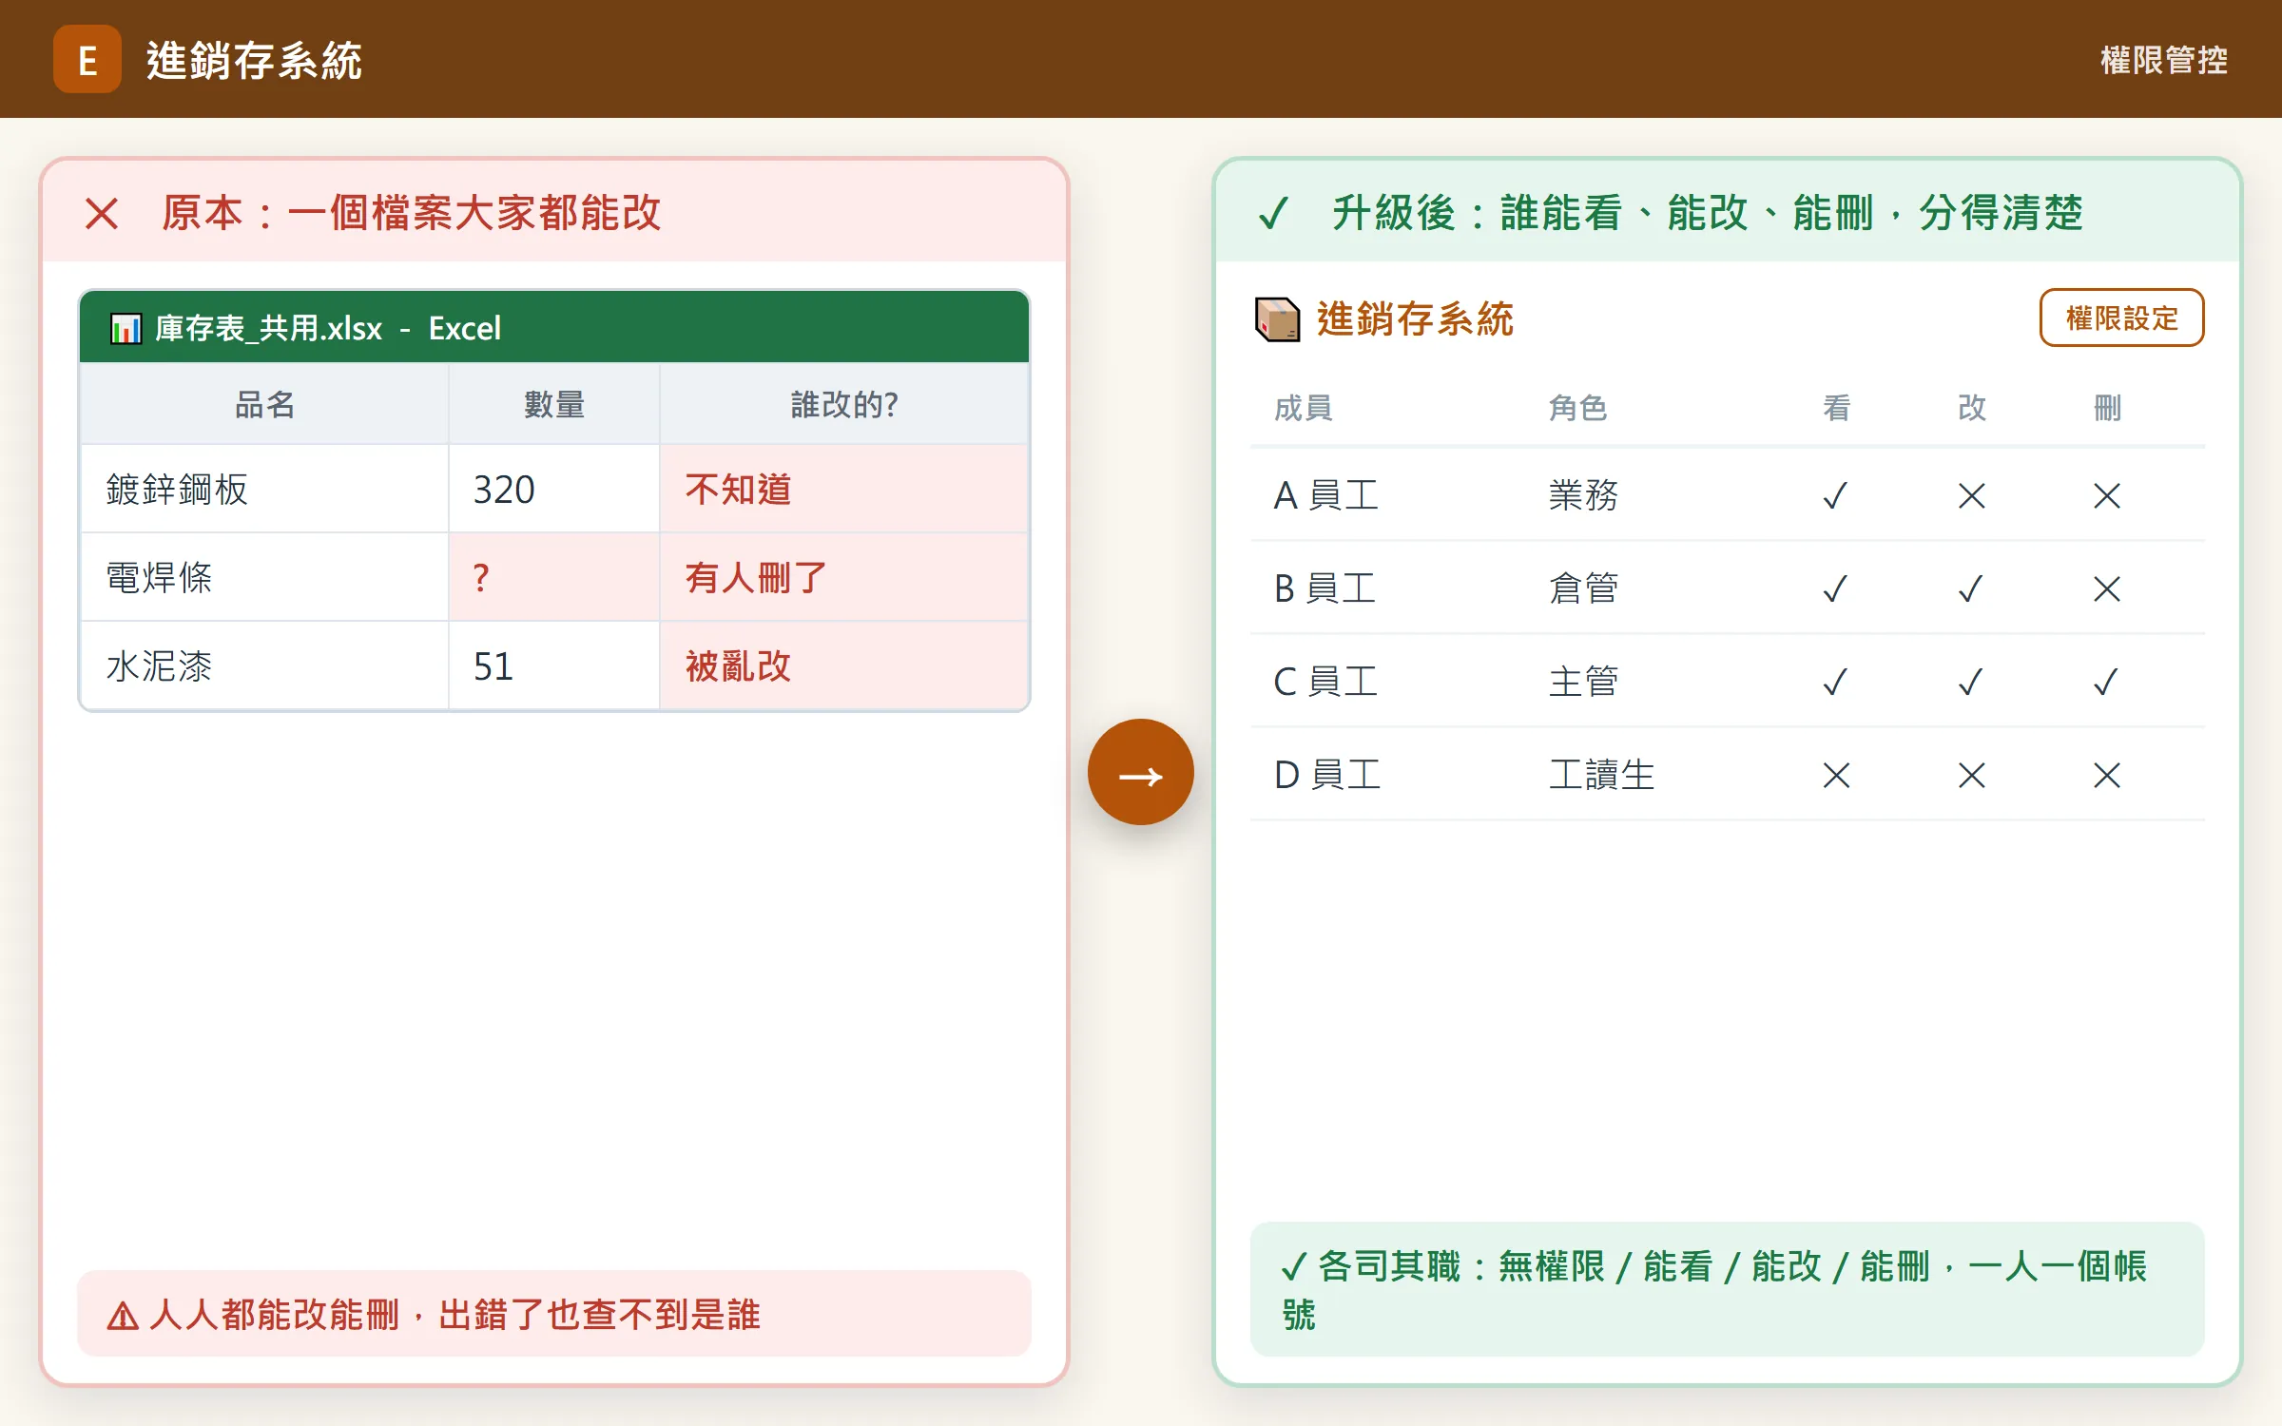Screen dimensions: 2282x1426
Task: Open 權限管控 in the header
Action: [x=2164, y=60]
